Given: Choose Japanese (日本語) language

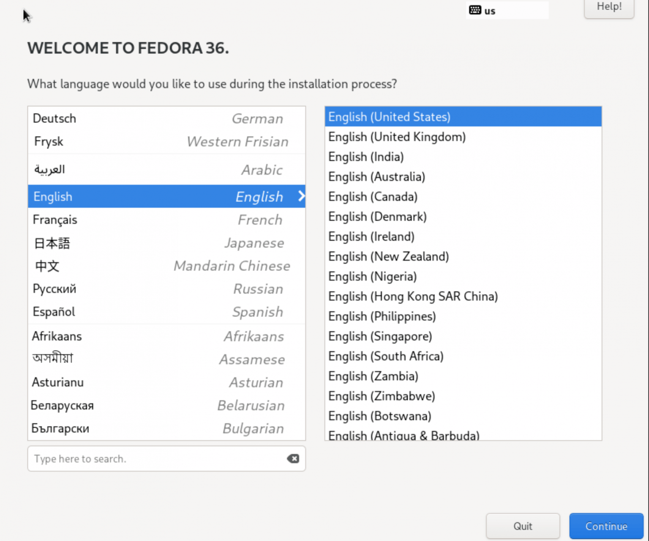Looking at the screenshot, I should tap(52, 243).
